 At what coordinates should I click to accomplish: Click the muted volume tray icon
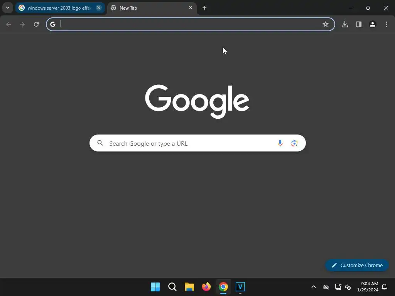(x=348, y=287)
